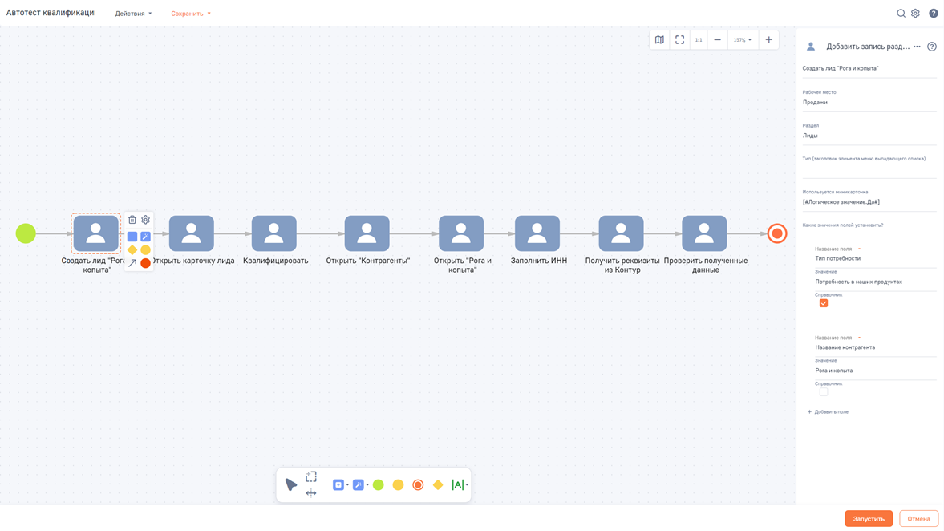The image size is (944, 531).
Task: Toggle the minimap icon
Action: click(x=660, y=40)
